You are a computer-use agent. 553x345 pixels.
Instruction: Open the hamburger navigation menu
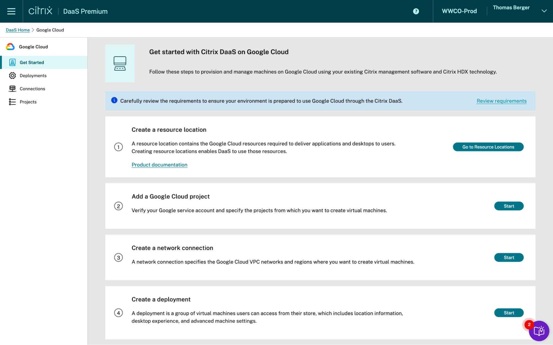11,11
